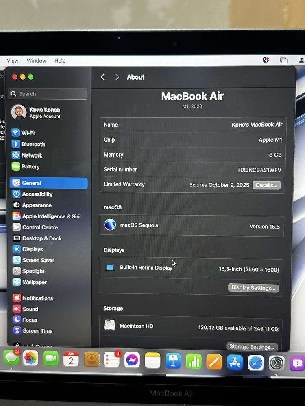The height and width of the screenshot is (406, 305).
Task: Click Version 15.5 text
Action: (x=265, y=227)
